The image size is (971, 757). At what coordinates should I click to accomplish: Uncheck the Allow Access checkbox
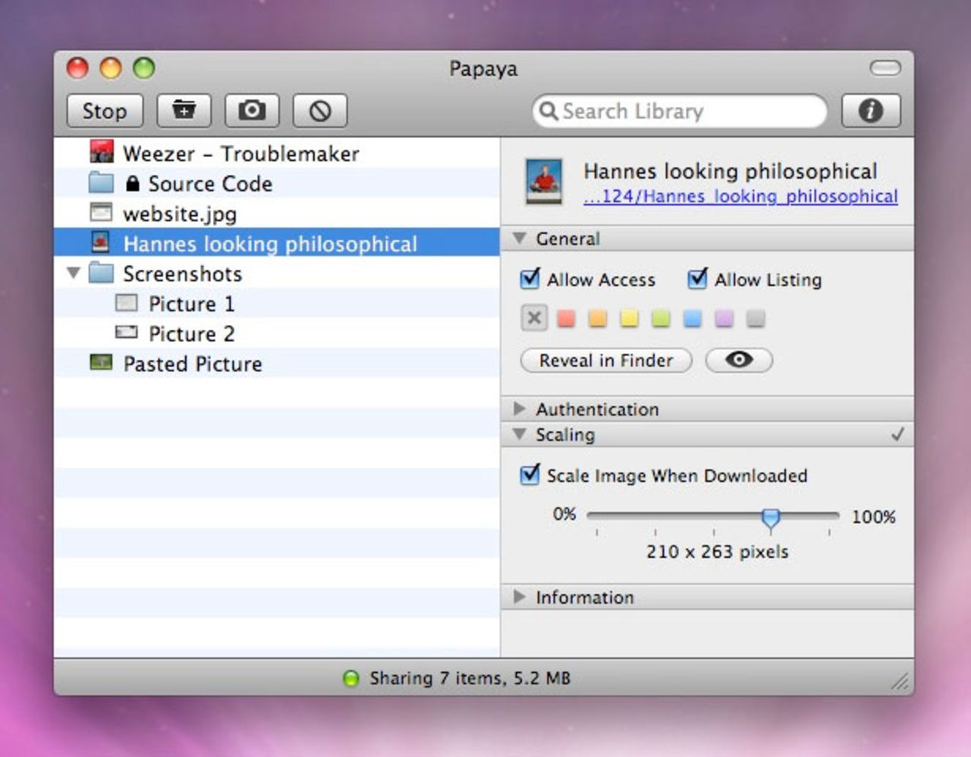530,279
